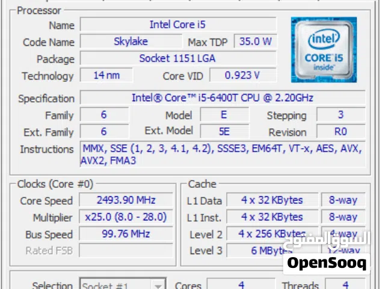
Task: Click the Revision value R0
Action: click(x=341, y=131)
